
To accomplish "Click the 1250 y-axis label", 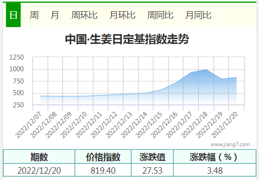I will click(x=17, y=57).
